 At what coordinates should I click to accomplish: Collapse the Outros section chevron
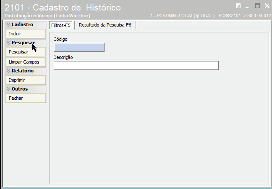coord(8,89)
